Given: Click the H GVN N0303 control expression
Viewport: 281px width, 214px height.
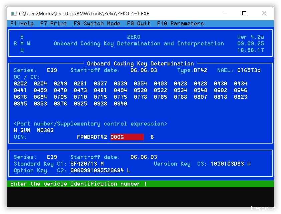Looking at the screenshot, I should (33, 130).
